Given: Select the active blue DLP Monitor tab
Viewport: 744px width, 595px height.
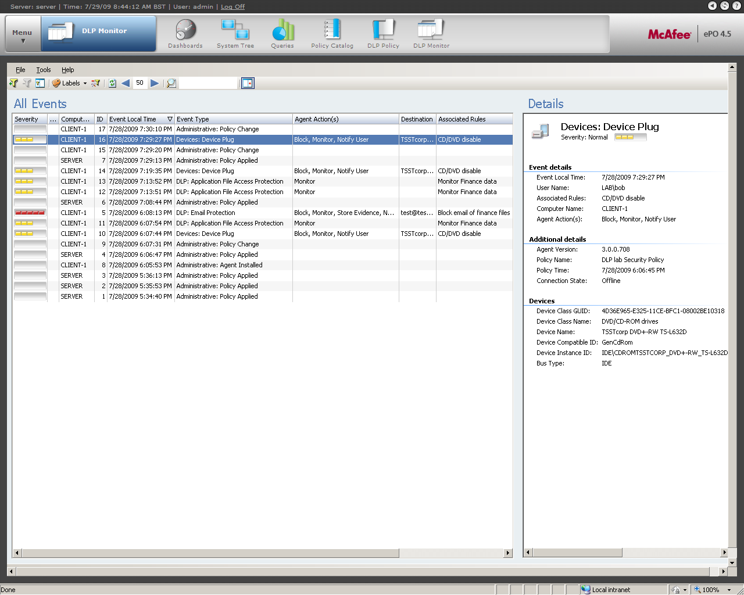Looking at the screenshot, I should pyautogui.click(x=98, y=33).
